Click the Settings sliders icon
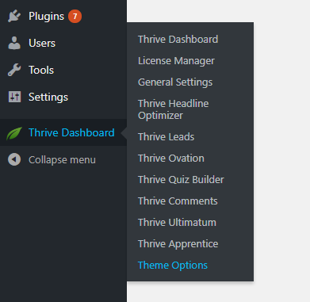The height and width of the screenshot is (302, 310). (x=14, y=97)
